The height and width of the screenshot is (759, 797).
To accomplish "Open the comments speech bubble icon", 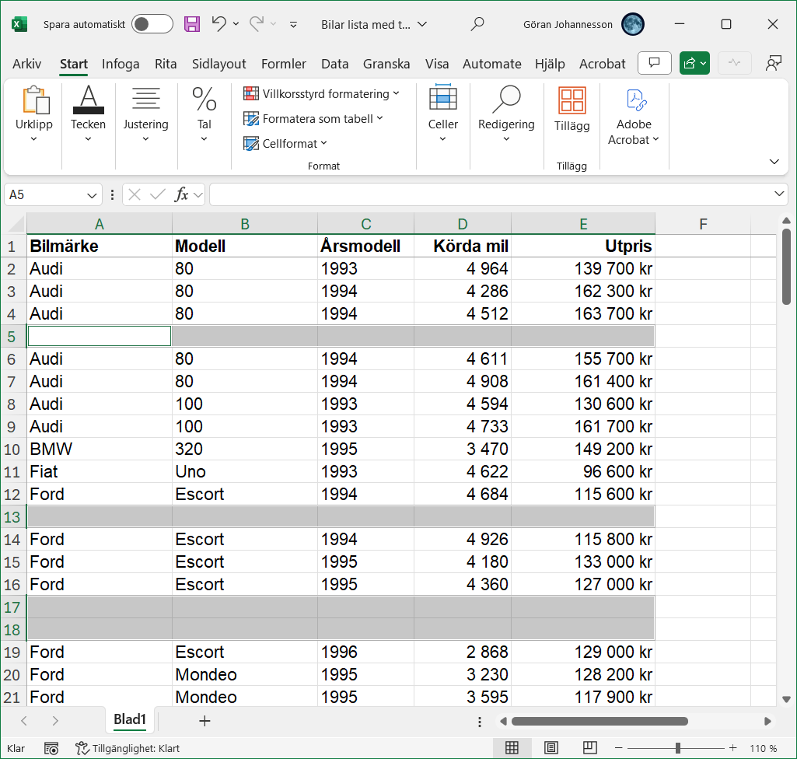I will click(x=654, y=63).
